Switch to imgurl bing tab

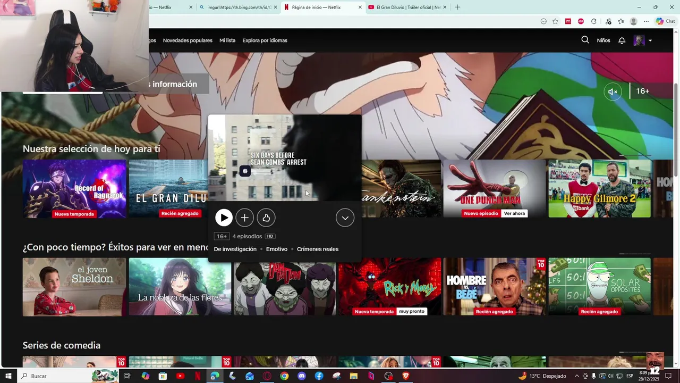tap(239, 7)
